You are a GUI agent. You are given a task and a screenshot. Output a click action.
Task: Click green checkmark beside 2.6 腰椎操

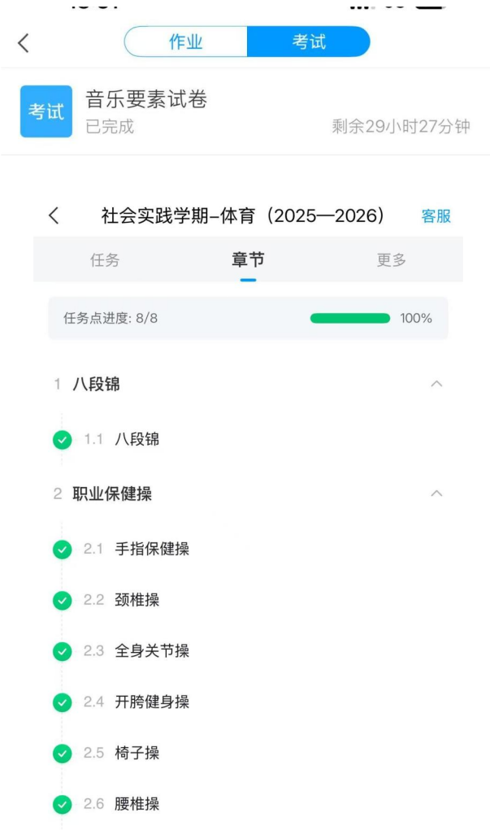click(62, 805)
